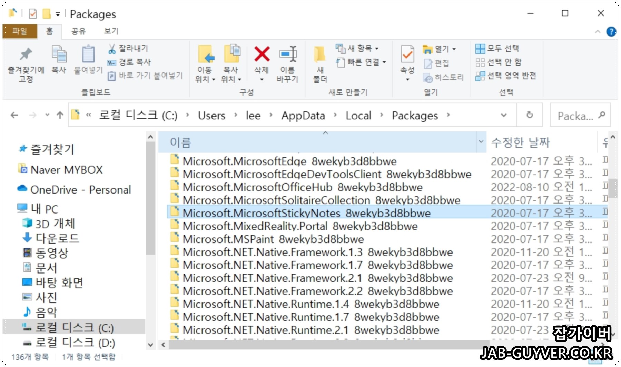
Task: Click the horizontal scrollbar left arrow
Action: tap(164, 345)
